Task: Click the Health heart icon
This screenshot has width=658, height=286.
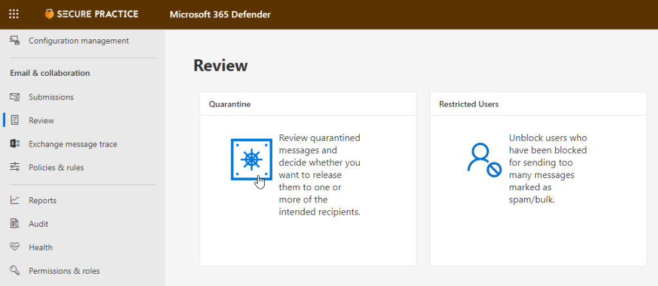Action: [x=15, y=247]
